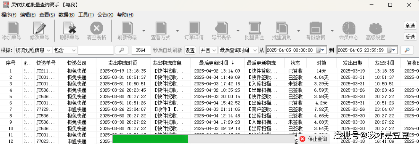
Task: Sort by 时效 column header
Action: (x=321, y=63)
